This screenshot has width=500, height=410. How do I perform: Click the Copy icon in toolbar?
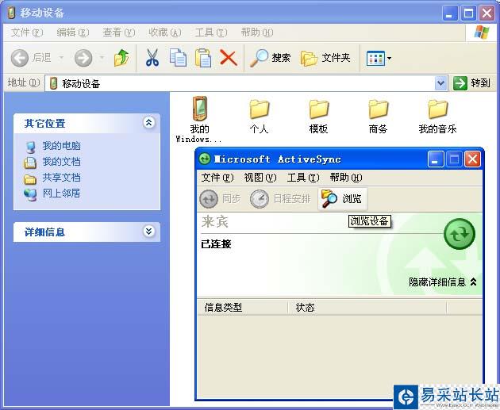(x=178, y=58)
